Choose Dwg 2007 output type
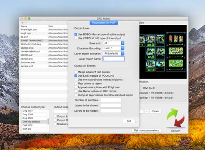 click(x=34, y=111)
